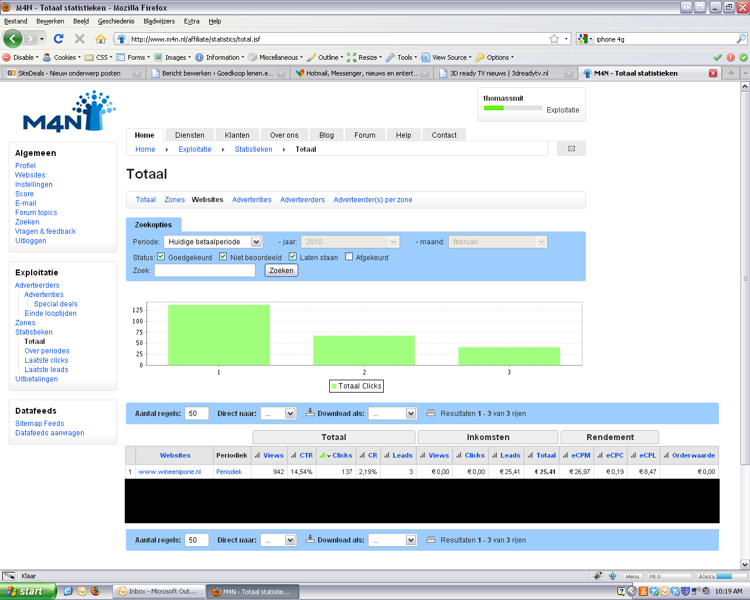Screen dimensions: 750x600
Task: Open www.wineenipone.nl website link
Action: tap(169, 472)
